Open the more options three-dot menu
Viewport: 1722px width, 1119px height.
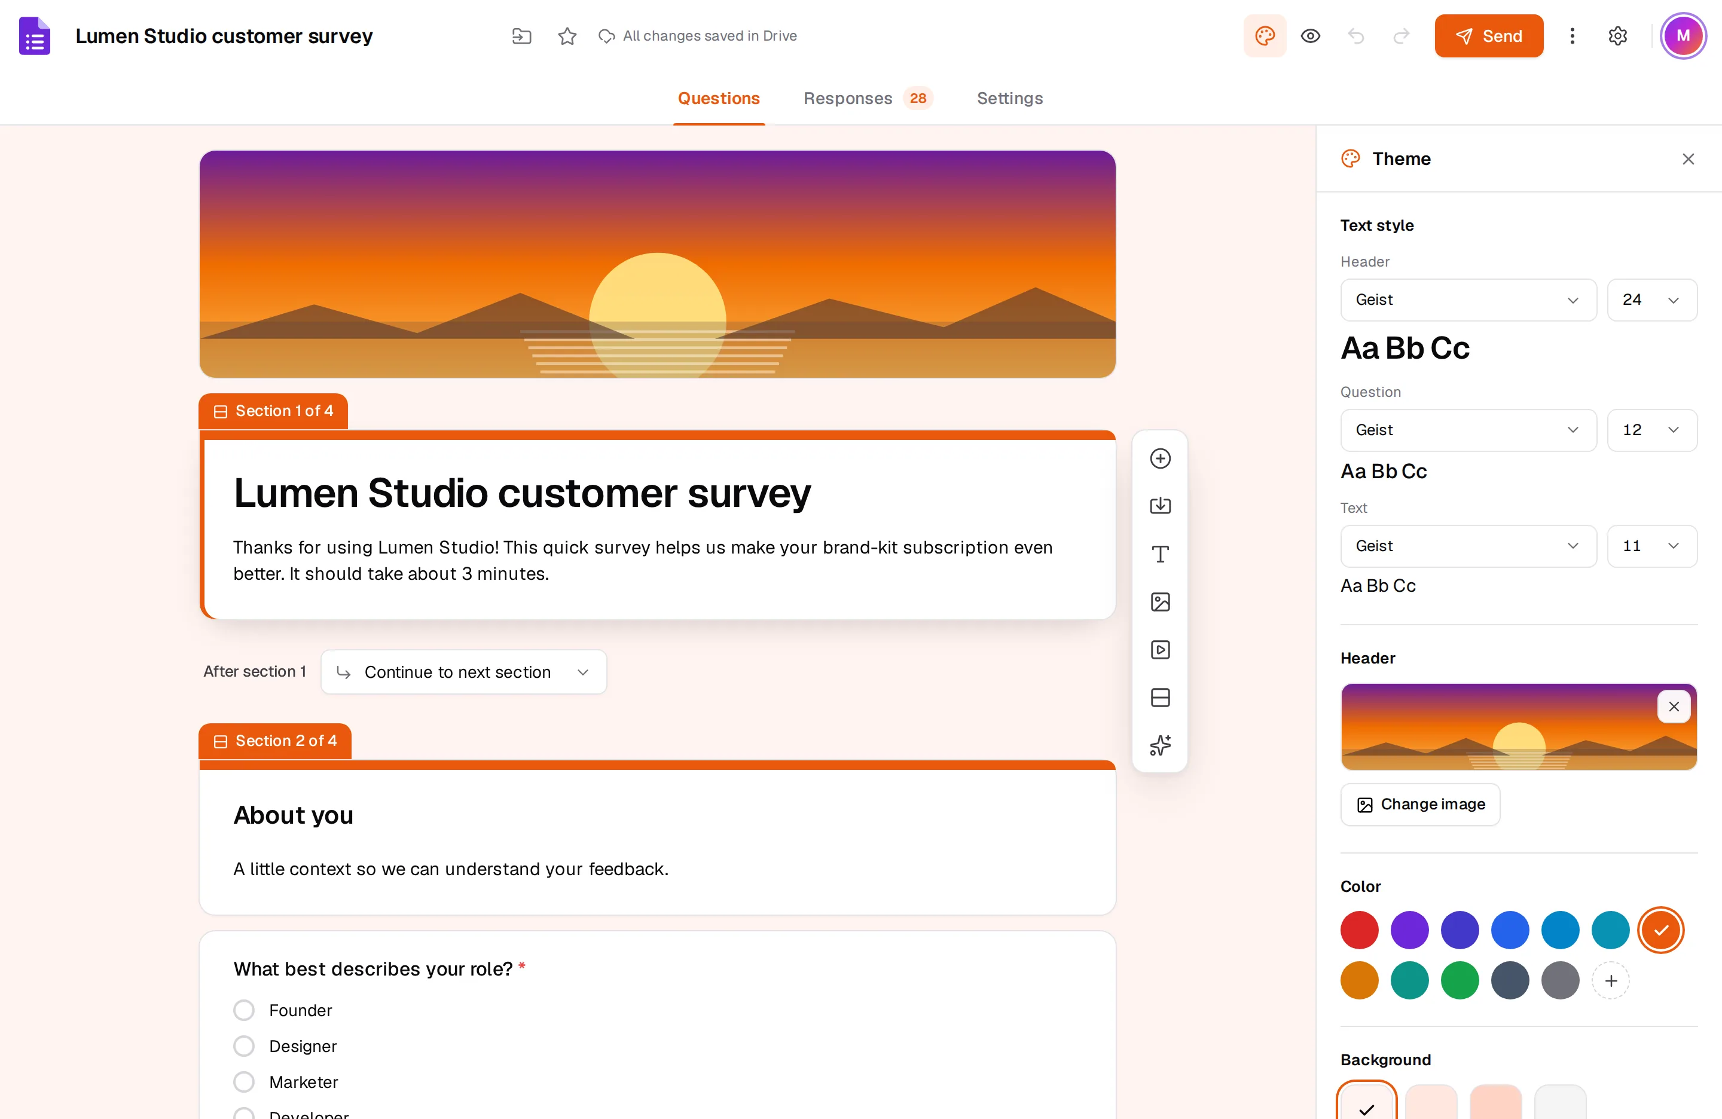coord(1571,35)
